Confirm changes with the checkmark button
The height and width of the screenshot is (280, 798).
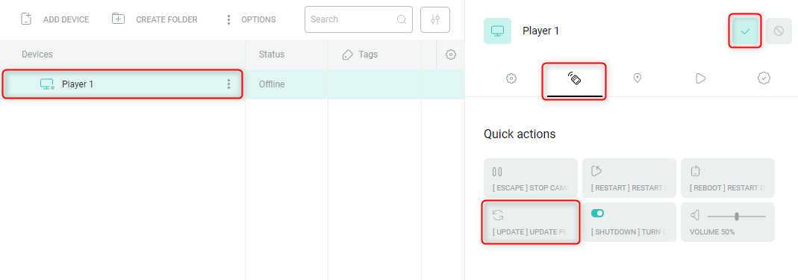(746, 31)
